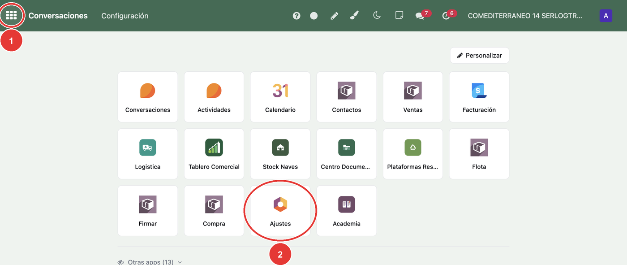The width and height of the screenshot is (627, 265).
Task: Open company selector COMEDITERRANEO 14 SERLOGTR
Action: [x=525, y=16]
